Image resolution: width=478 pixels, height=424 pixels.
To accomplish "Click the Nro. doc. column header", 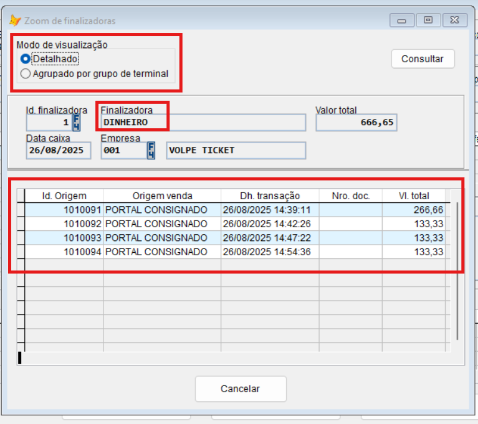I will coord(350,196).
